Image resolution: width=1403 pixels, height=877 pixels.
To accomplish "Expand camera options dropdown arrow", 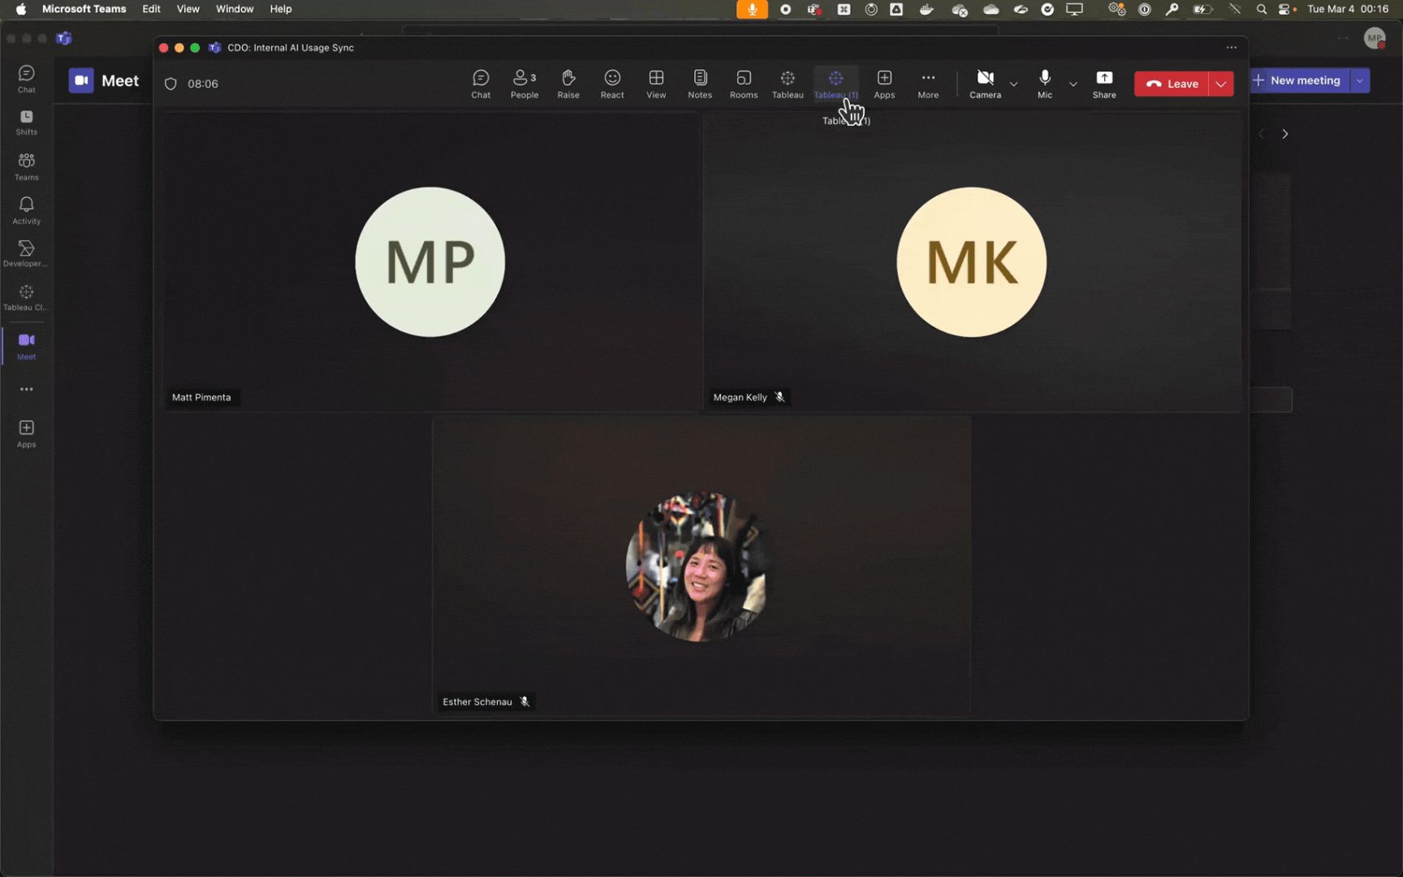I will [1013, 84].
